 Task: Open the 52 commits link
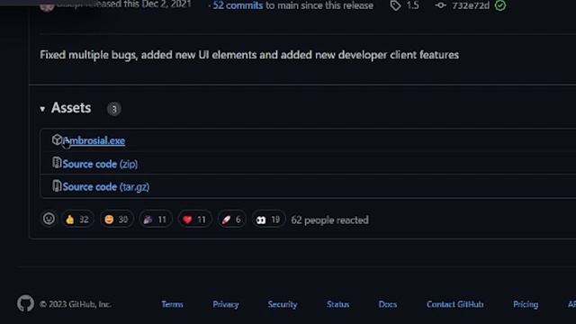(238, 5)
